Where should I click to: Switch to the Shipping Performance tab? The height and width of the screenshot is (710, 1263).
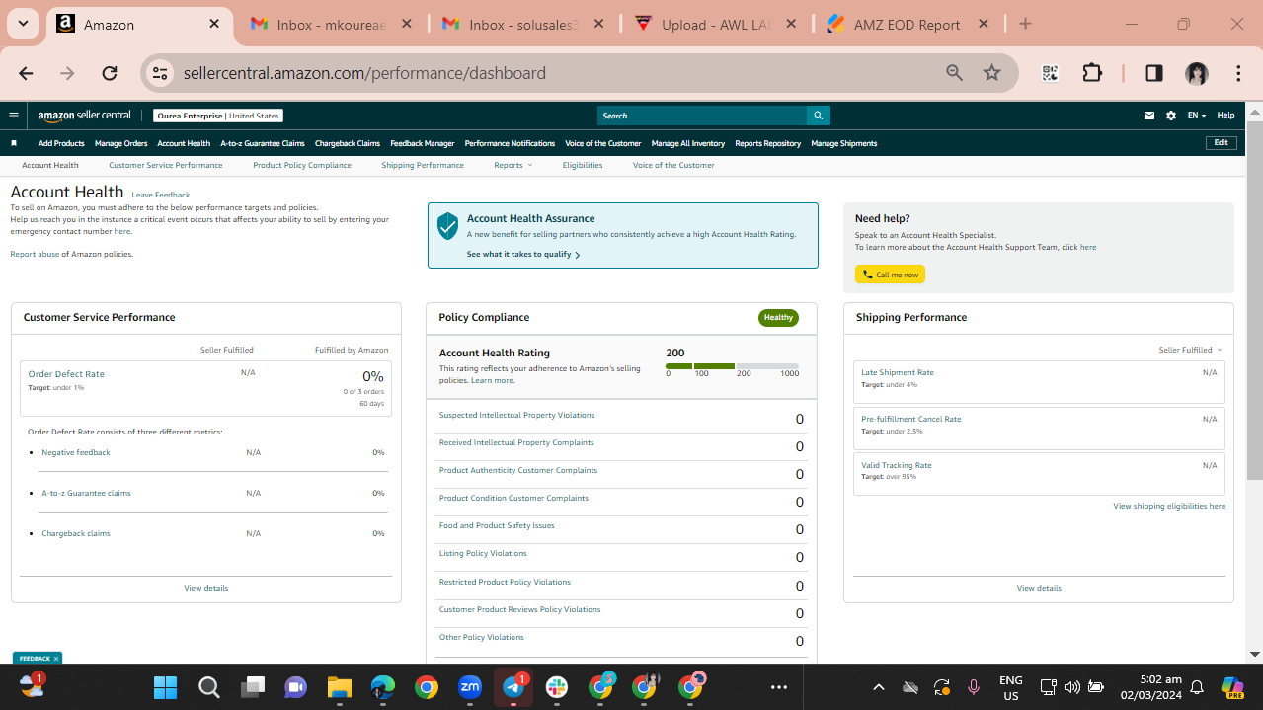click(x=423, y=165)
